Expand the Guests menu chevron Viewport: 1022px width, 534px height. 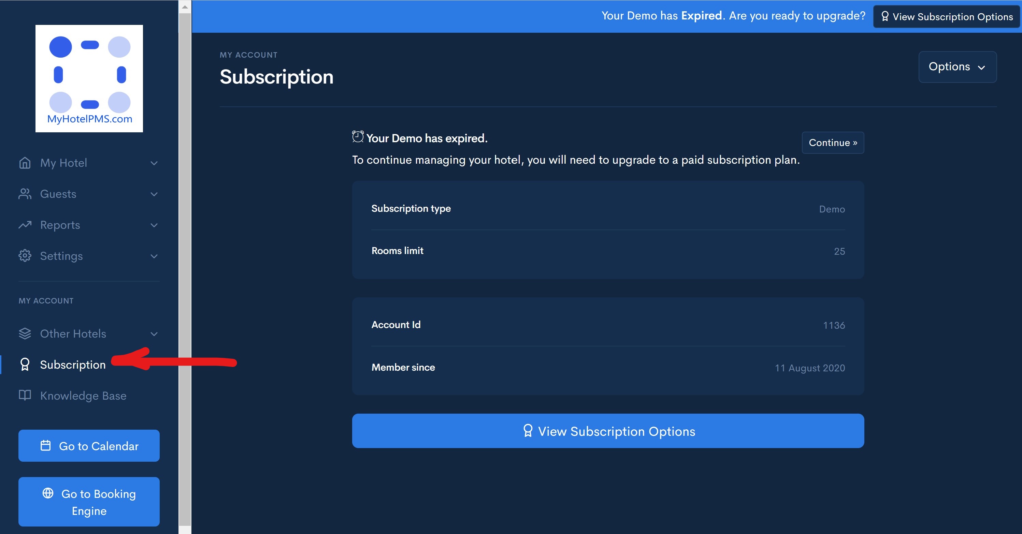point(154,194)
